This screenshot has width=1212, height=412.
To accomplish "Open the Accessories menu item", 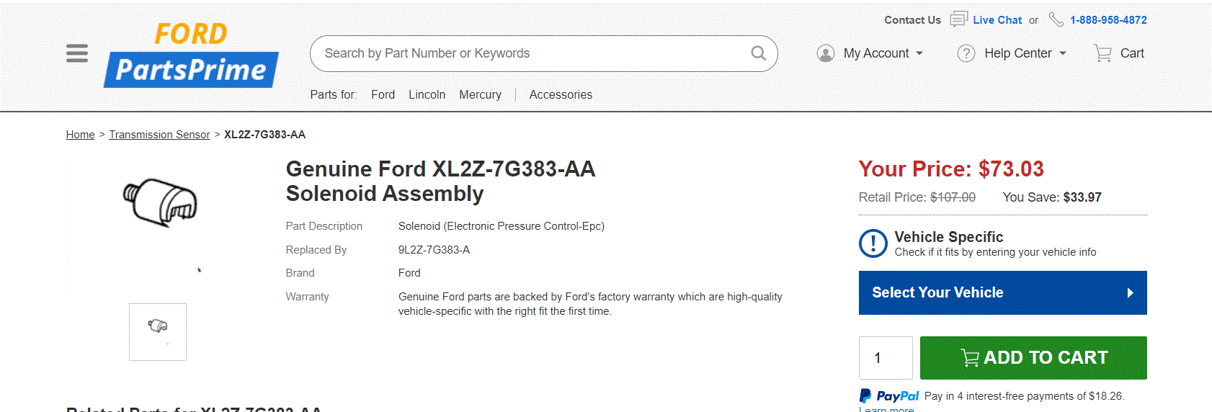I will click(561, 94).
